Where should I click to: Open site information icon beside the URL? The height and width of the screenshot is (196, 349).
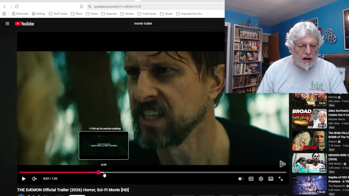[x=89, y=7]
